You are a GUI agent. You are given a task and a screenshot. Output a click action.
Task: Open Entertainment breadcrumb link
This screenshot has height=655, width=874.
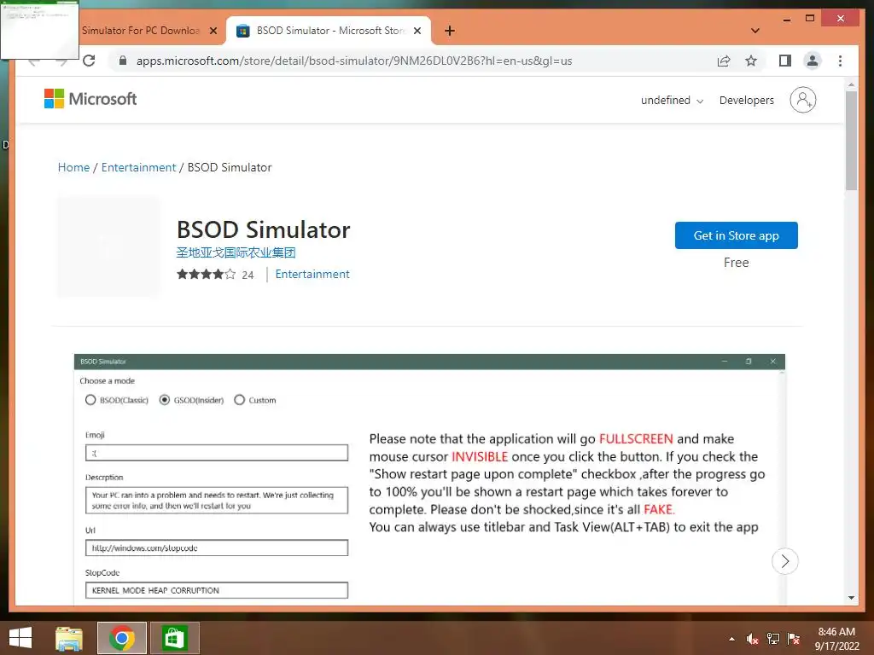coord(138,167)
